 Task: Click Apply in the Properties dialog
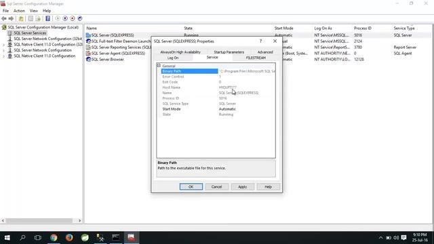point(243,187)
